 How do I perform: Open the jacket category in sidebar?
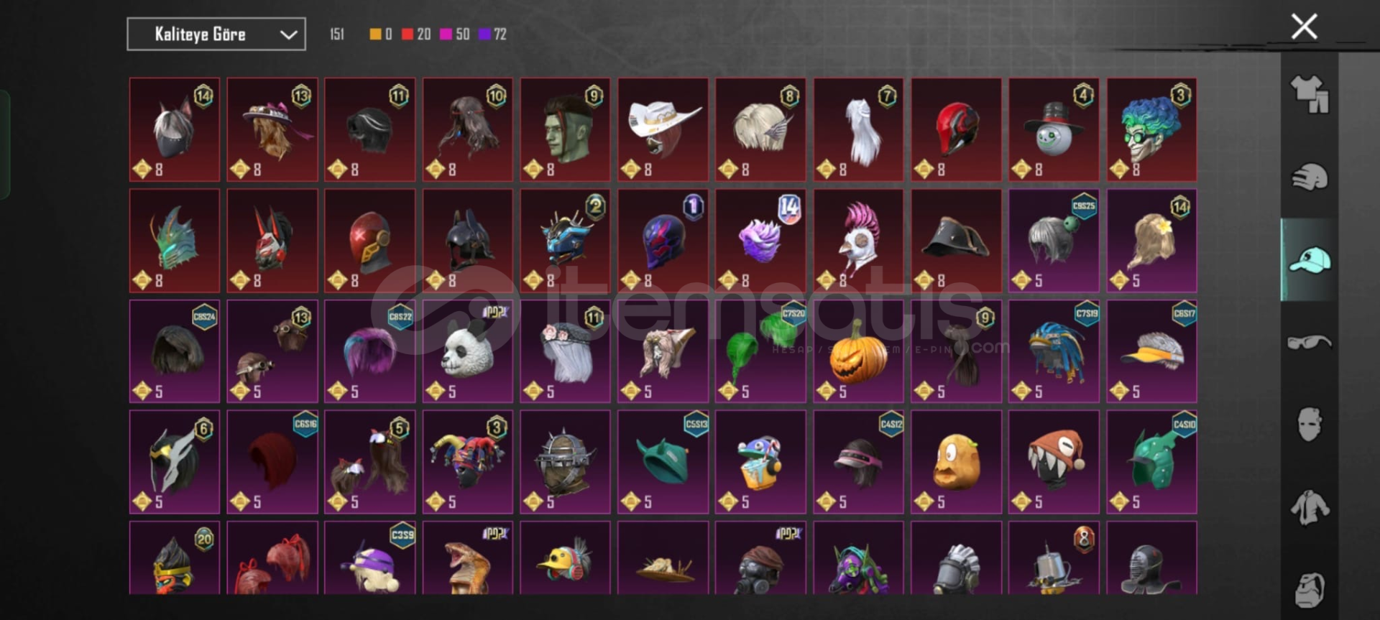1310,508
